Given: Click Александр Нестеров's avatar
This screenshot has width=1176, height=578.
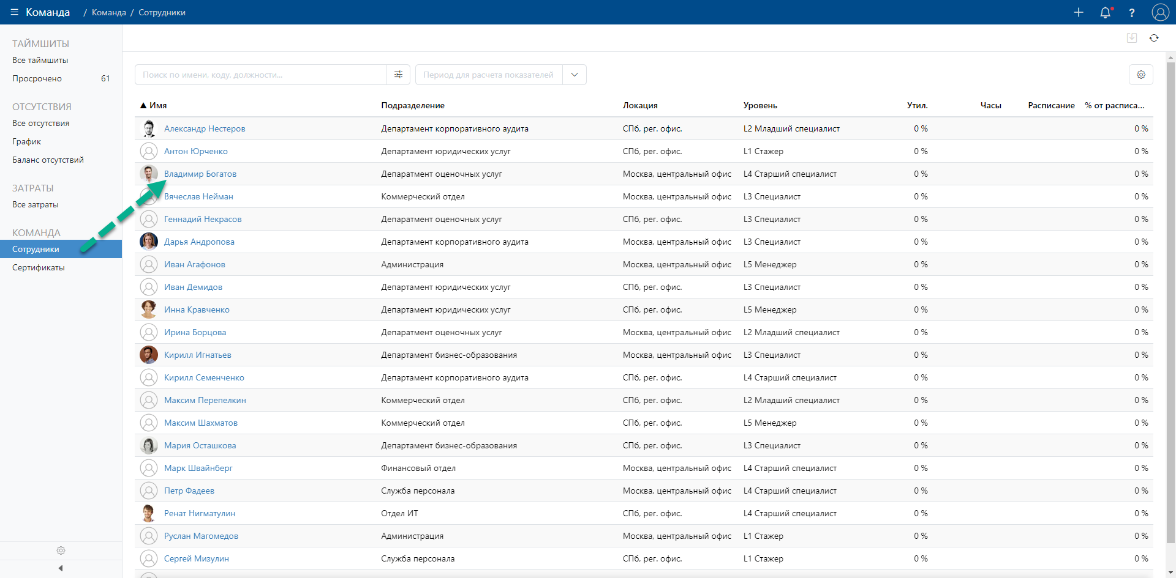Looking at the screenshot, I should click(x=149, y=128).
